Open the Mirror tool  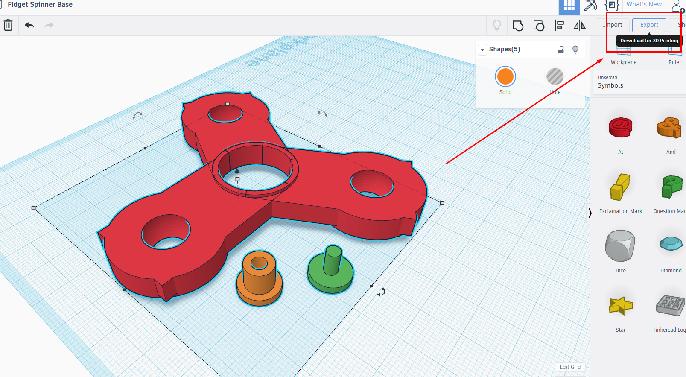click(580, 26)
